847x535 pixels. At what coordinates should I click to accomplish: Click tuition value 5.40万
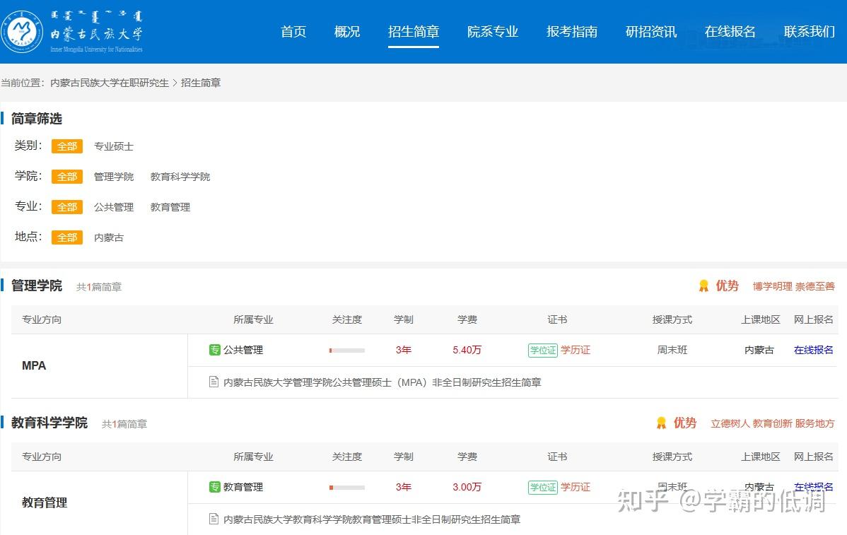coord(467,350)
